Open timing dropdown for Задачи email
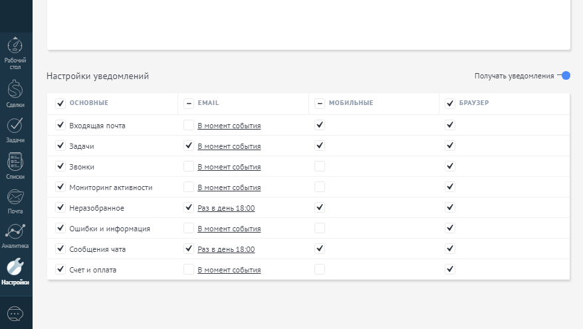Viewport: 583px width, 329px height. pos(229,146)
